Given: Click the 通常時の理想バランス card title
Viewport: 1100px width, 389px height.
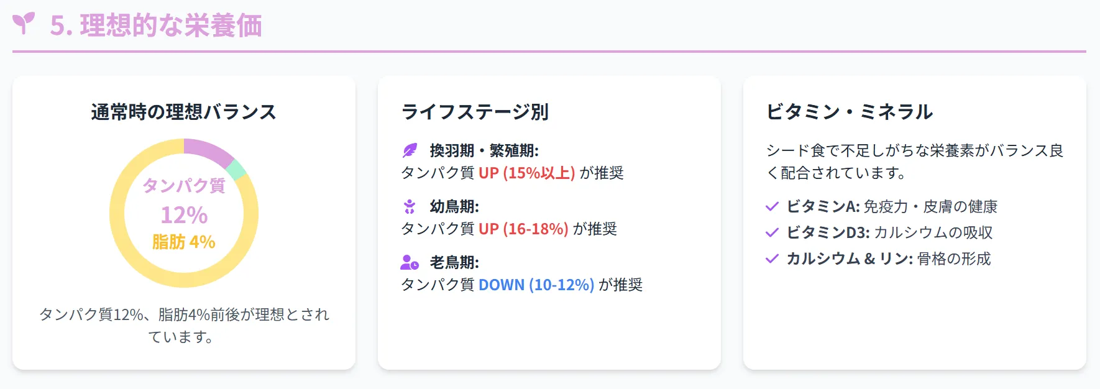Looking at the screenshot, I should pos(184,112).
